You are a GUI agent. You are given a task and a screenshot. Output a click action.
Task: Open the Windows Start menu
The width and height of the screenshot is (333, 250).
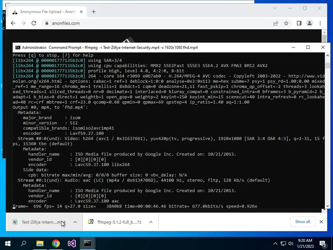[8, 243]
